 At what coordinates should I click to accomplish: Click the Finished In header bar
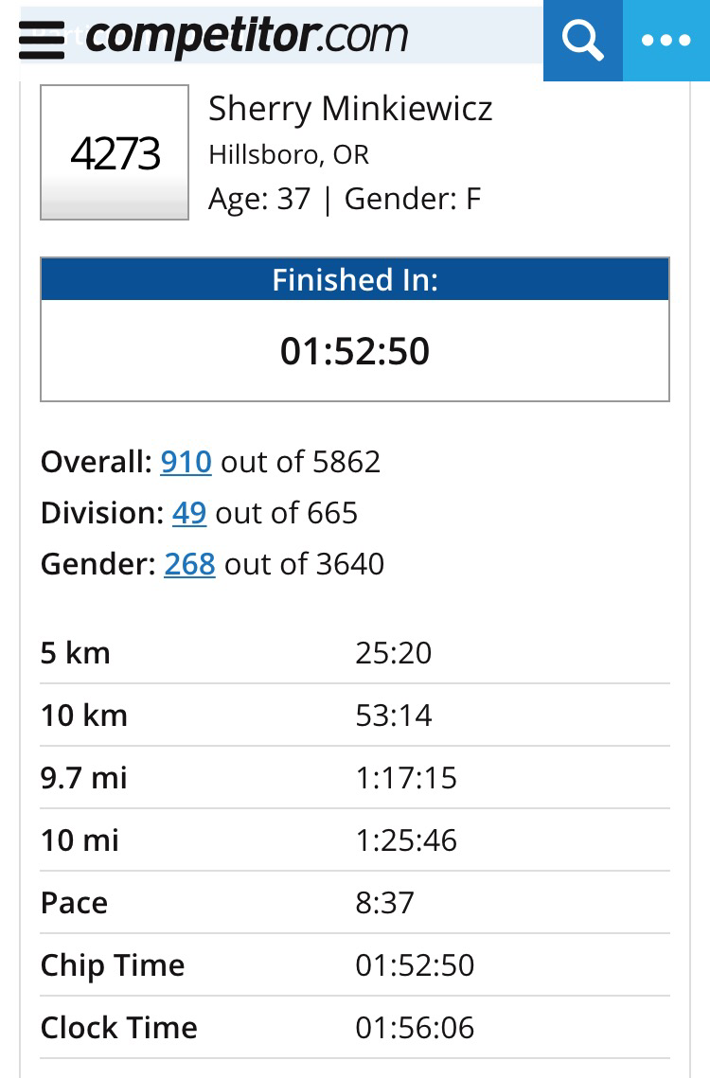(x=355, y=279)
